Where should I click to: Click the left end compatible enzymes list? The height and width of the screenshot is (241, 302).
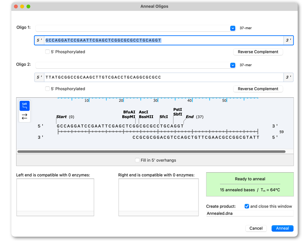tap(55, 197)
